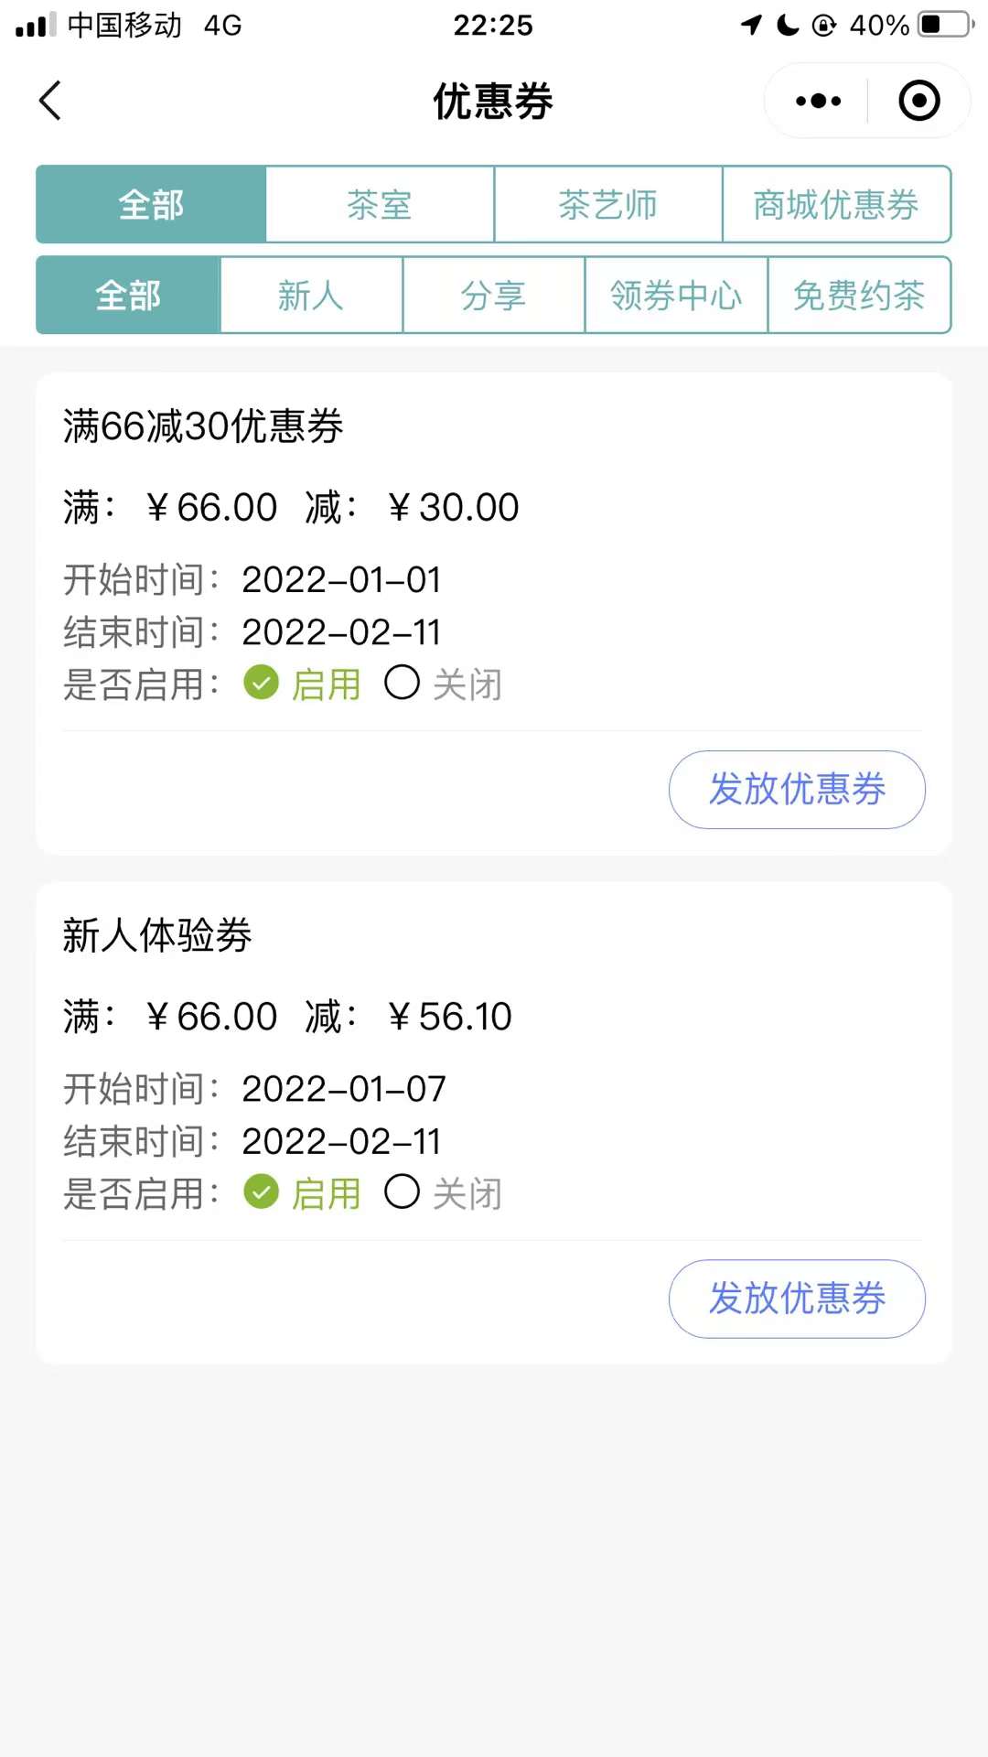This screenshot has height=1757, width=988.
Task: Tap the back arrow icon
Action: coord(51,101)
